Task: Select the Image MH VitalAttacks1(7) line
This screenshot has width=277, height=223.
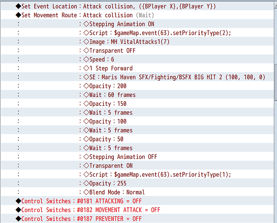Action: [x=137, y=41]
